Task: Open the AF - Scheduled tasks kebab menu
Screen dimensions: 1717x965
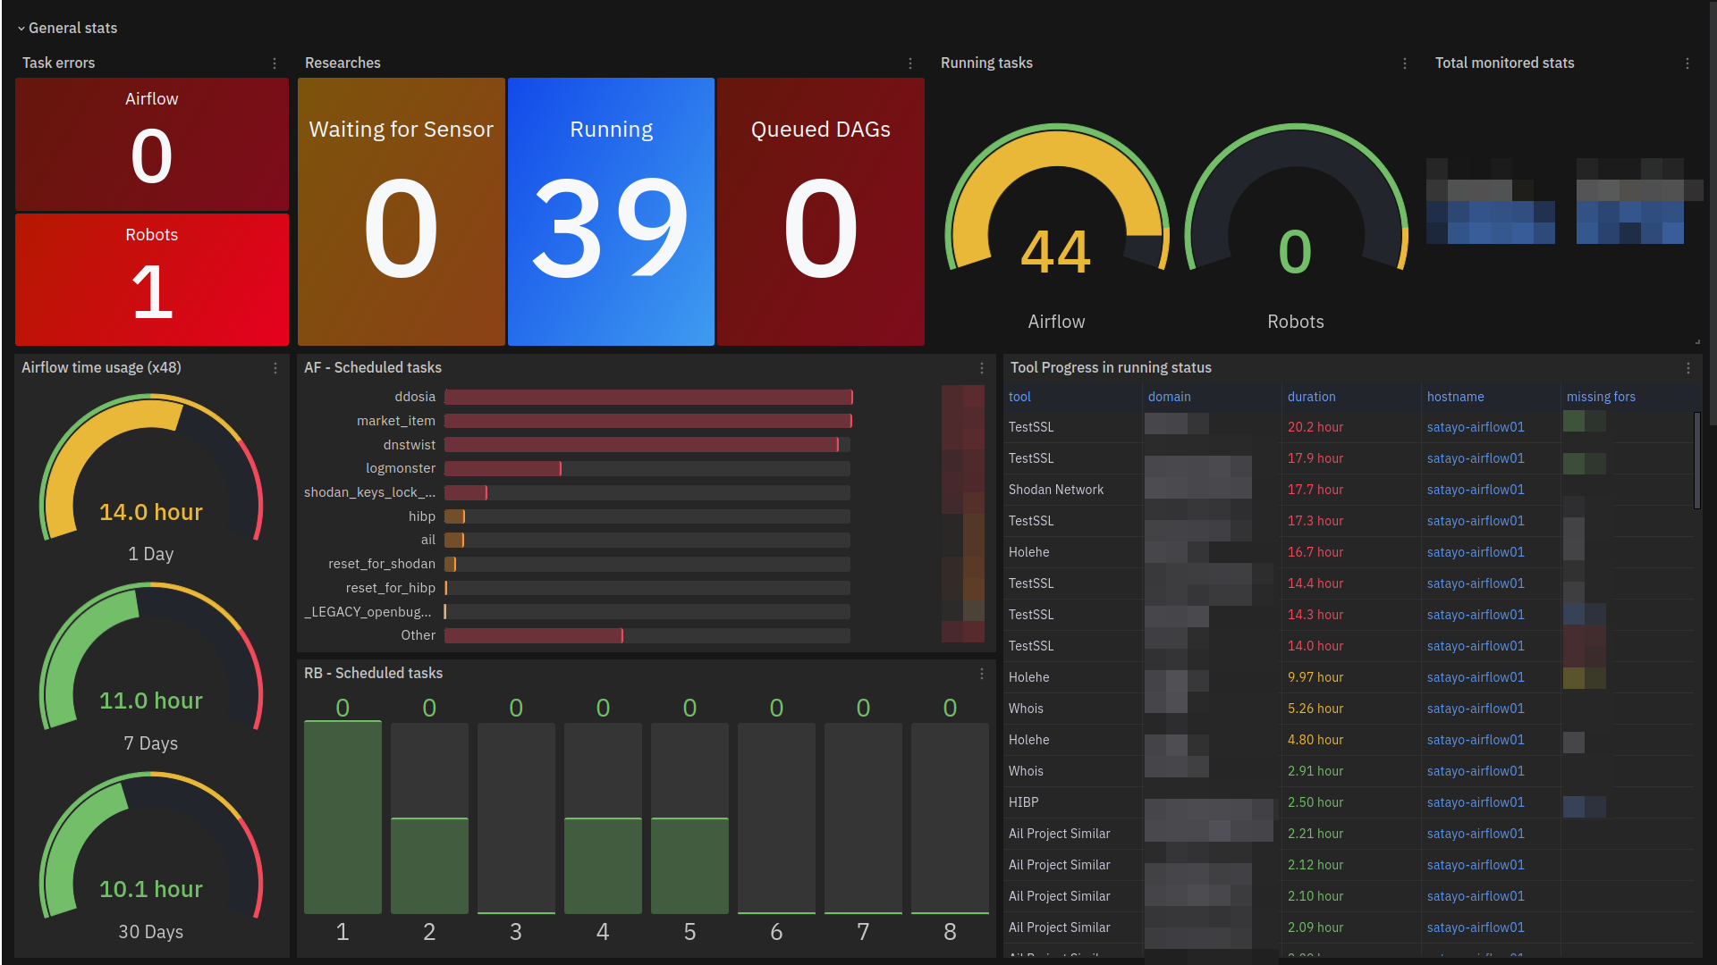Action: (x=982, y=367)
